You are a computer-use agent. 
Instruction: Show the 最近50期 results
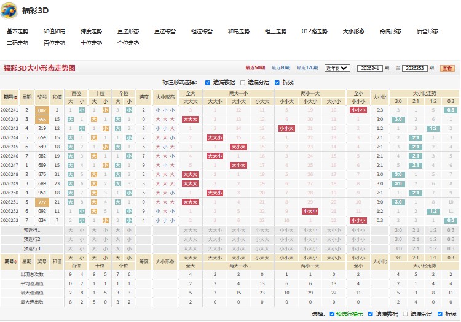[x=255, y=67]
